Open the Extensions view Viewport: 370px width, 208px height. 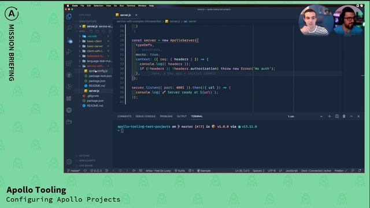coord(69,63)
